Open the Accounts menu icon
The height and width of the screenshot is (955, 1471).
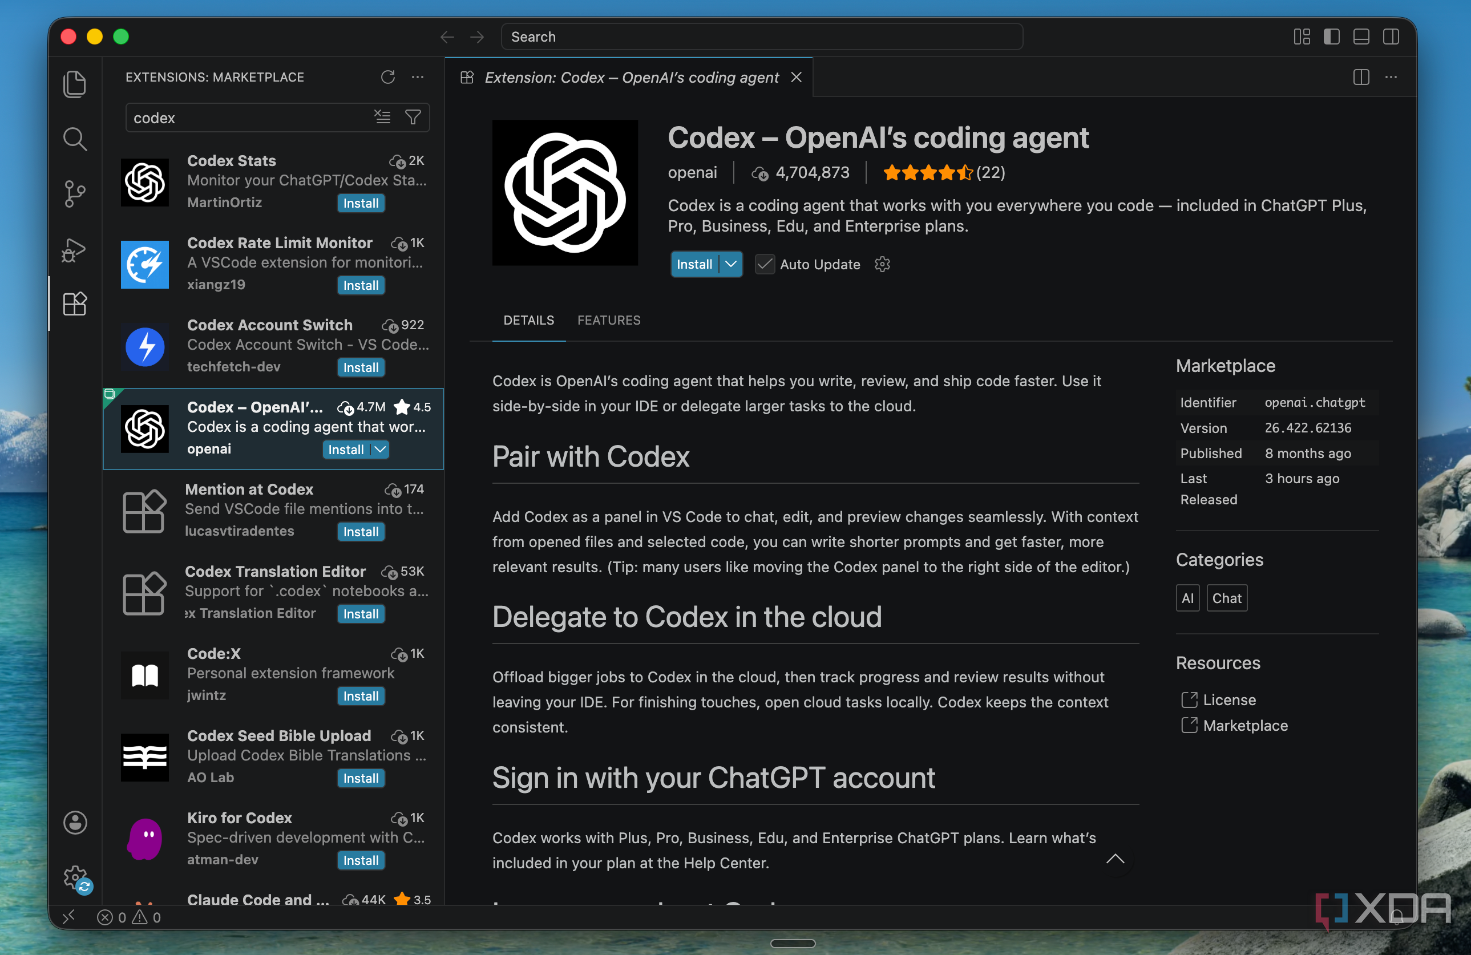click(x=75, y=822)
